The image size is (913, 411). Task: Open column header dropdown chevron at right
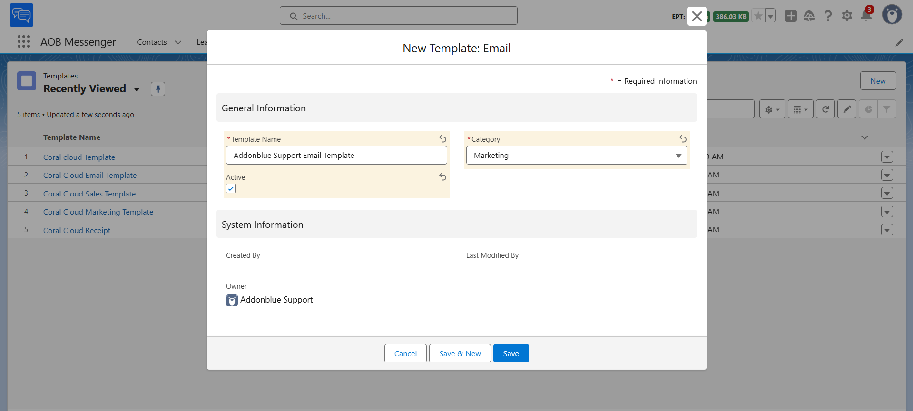[x=864, y=137]
